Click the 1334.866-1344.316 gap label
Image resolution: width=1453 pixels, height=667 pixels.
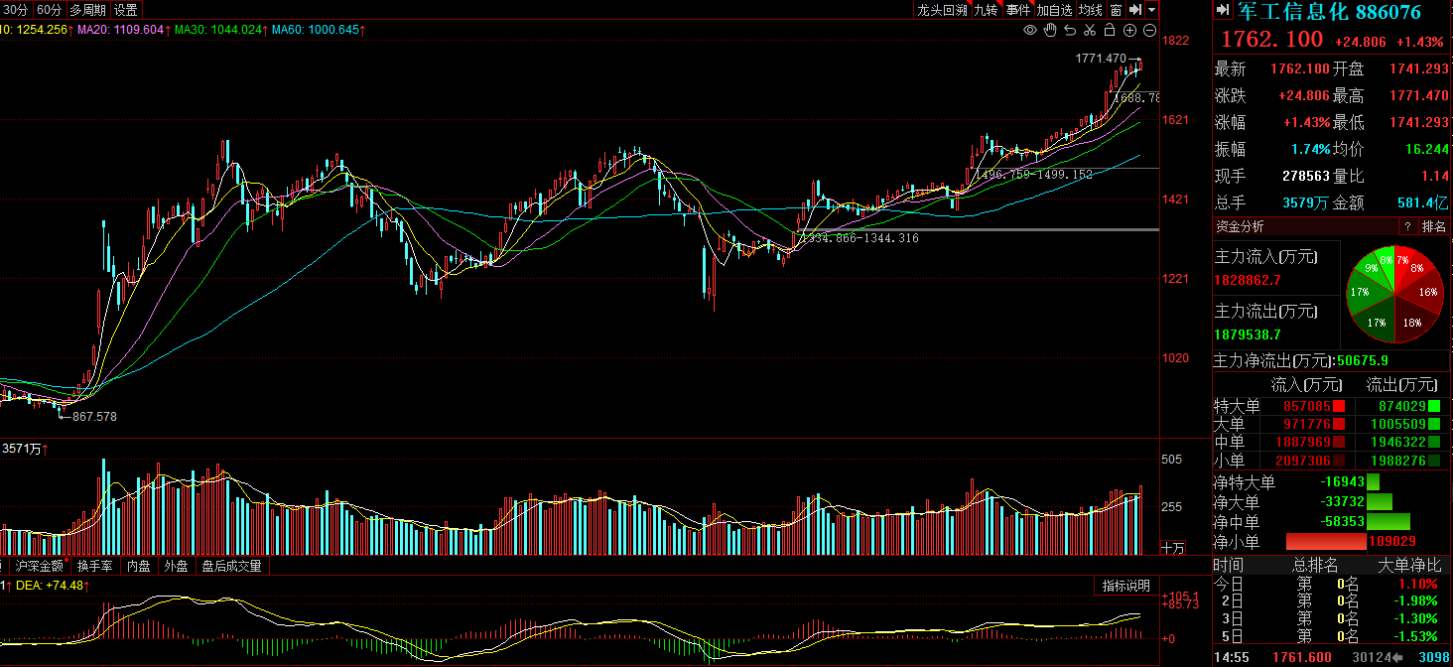(x=859, y=238)
